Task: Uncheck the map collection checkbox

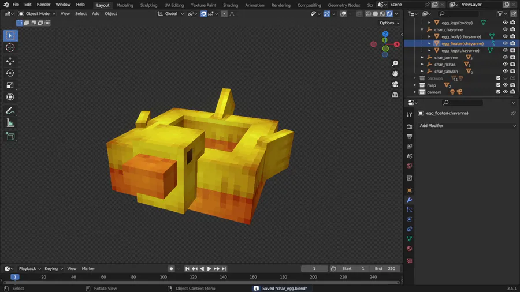Action: click(498, 85)
